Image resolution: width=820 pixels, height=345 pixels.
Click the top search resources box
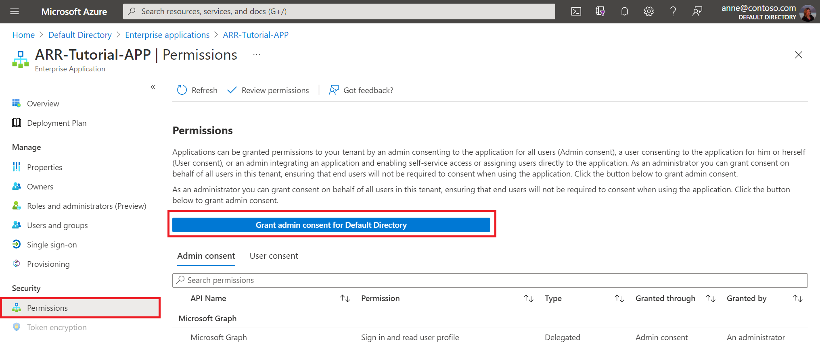point(339,11)
